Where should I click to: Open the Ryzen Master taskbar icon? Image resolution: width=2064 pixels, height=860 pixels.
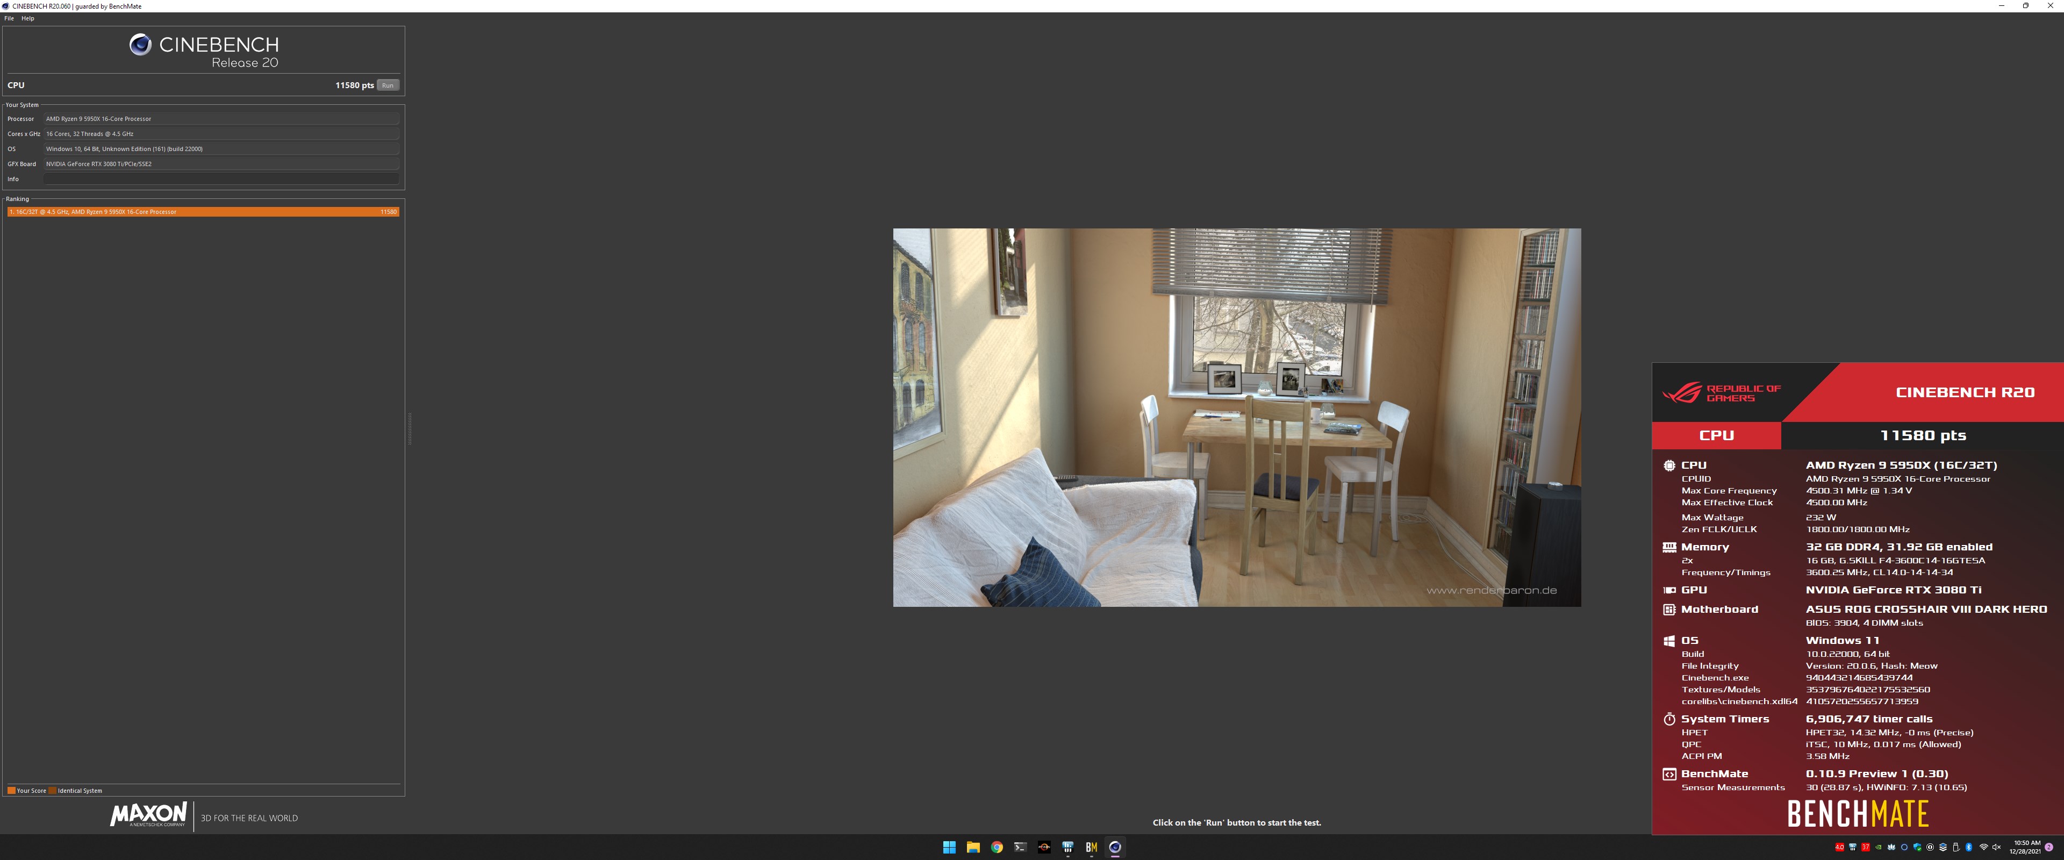(x=1044, y=847)
